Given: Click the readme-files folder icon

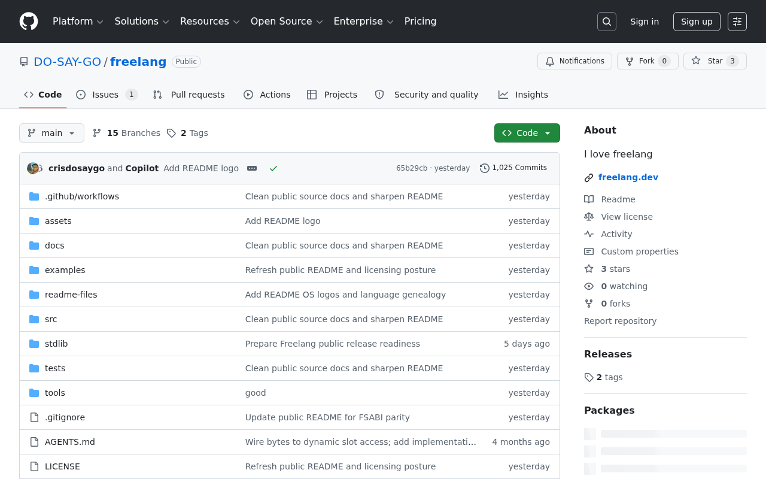Looking at the screenshot, I should pos(34,295).
